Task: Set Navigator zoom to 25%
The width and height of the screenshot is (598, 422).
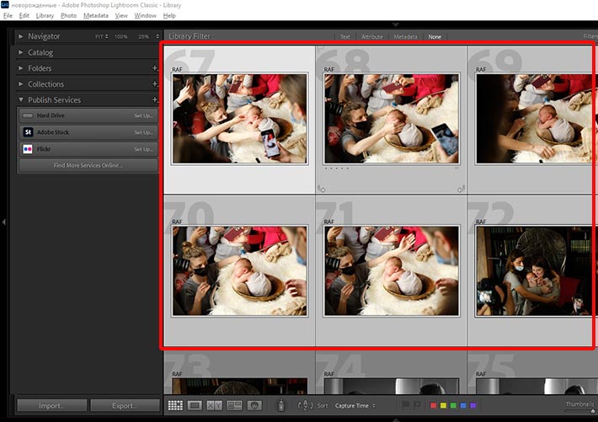Action: [x=143, y=36]
